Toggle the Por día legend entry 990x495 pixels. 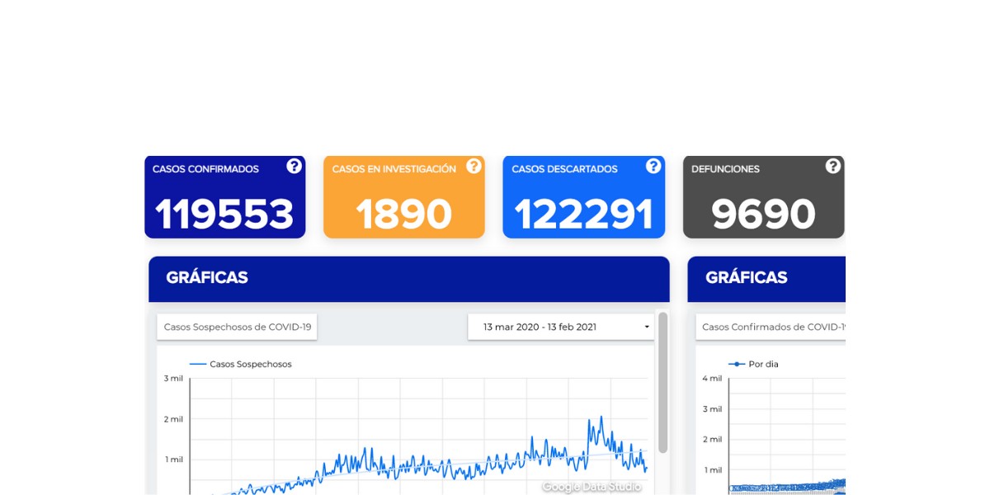click(x=753, y=364)
